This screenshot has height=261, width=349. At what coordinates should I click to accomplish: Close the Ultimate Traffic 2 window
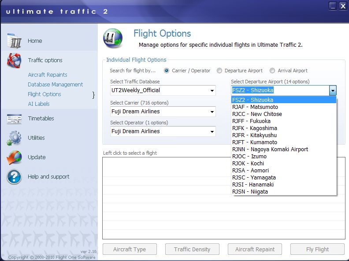343,6
